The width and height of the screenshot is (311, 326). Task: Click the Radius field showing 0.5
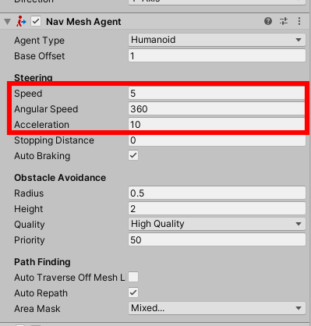(x=217, y=193)
